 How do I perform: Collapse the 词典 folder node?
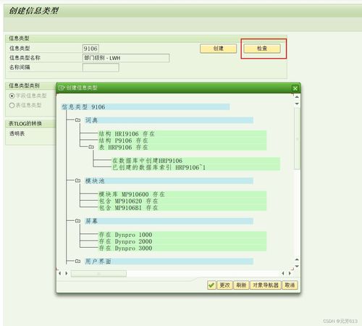click(77, 120)
